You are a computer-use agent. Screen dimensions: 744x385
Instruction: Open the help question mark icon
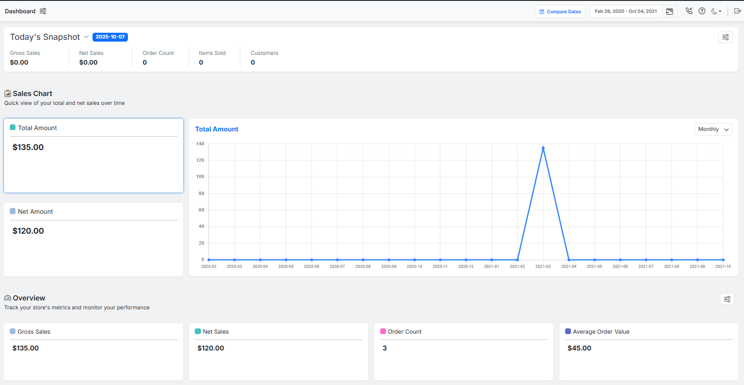click(702, 11)
